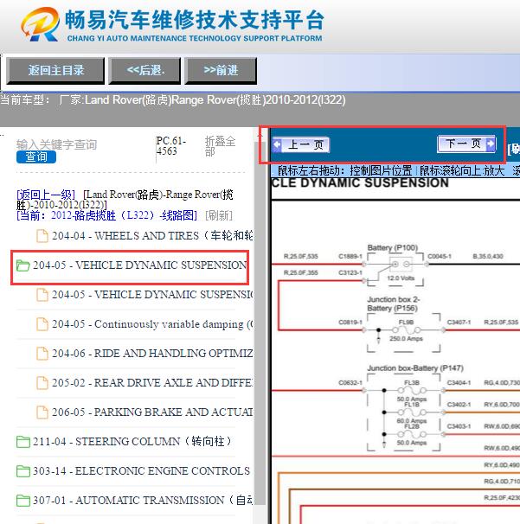
Task: Go to next page with 下一页
Action: (466, 144)
